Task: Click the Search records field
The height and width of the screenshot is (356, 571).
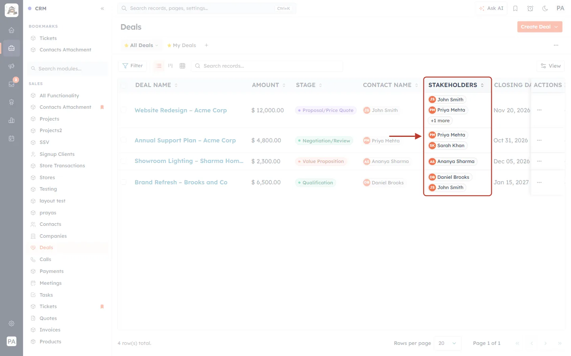Action: (x=267, y=66)
